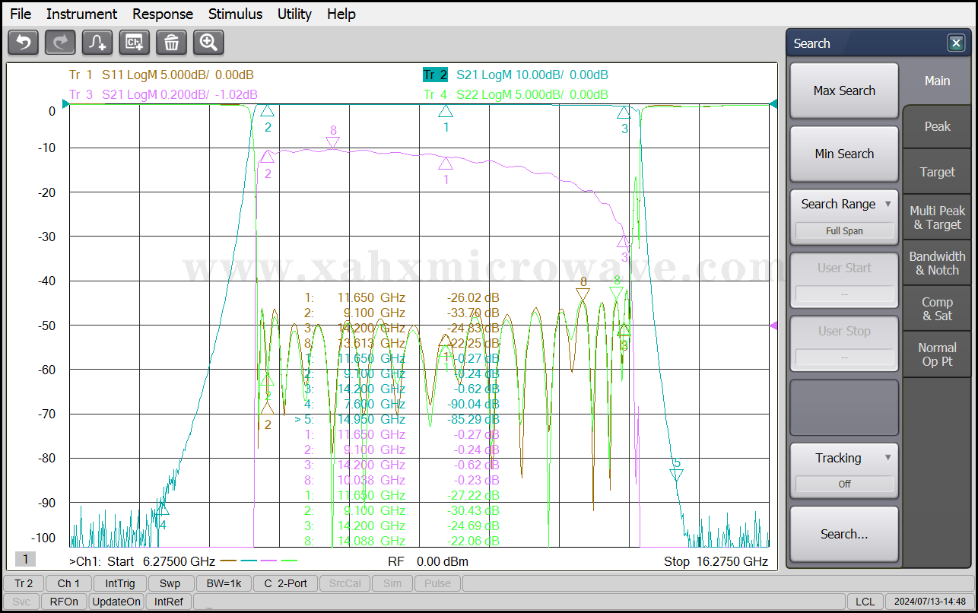
Task: Click the Search... button
Action: 844,534
